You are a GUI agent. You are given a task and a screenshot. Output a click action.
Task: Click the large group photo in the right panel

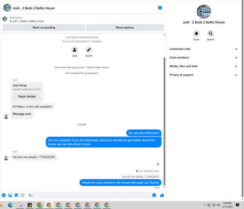click(x=203, y=12)
